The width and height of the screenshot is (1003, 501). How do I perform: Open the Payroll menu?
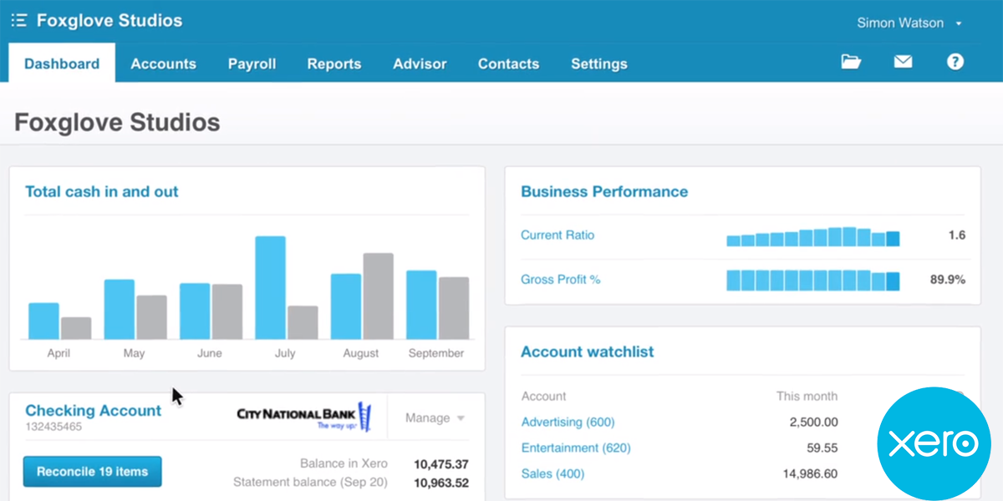coord(252,63)
